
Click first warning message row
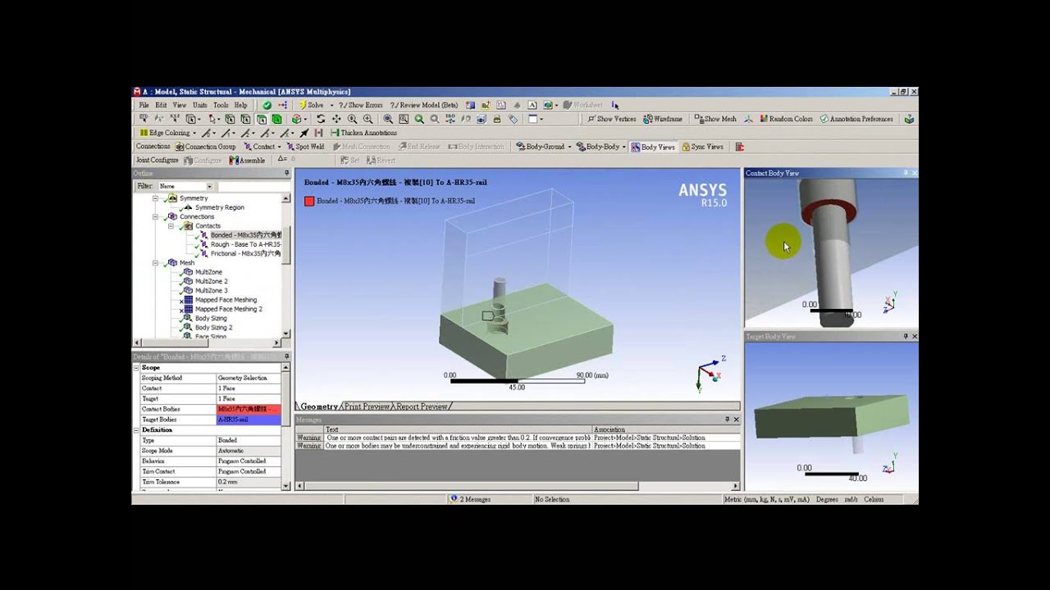pos(517,438)
